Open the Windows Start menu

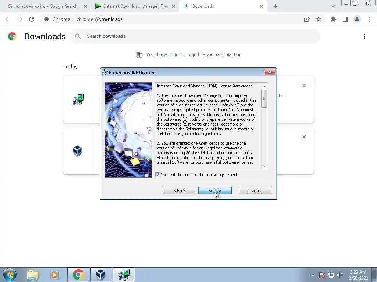click(10, 275)
